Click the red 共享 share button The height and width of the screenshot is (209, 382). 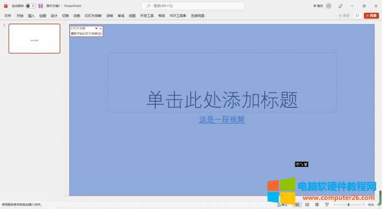(x=371, y=16)
